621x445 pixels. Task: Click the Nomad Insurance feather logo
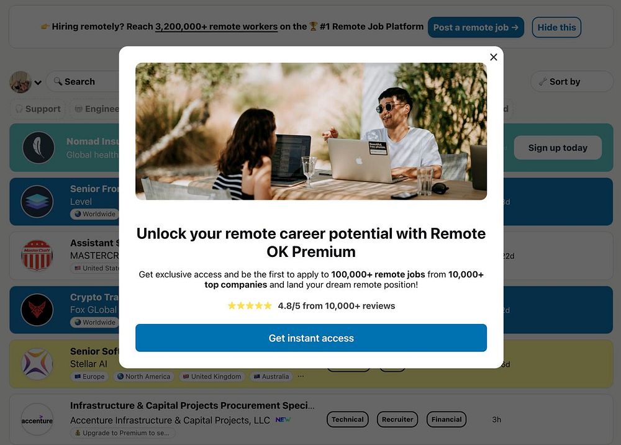pos(39,148)
